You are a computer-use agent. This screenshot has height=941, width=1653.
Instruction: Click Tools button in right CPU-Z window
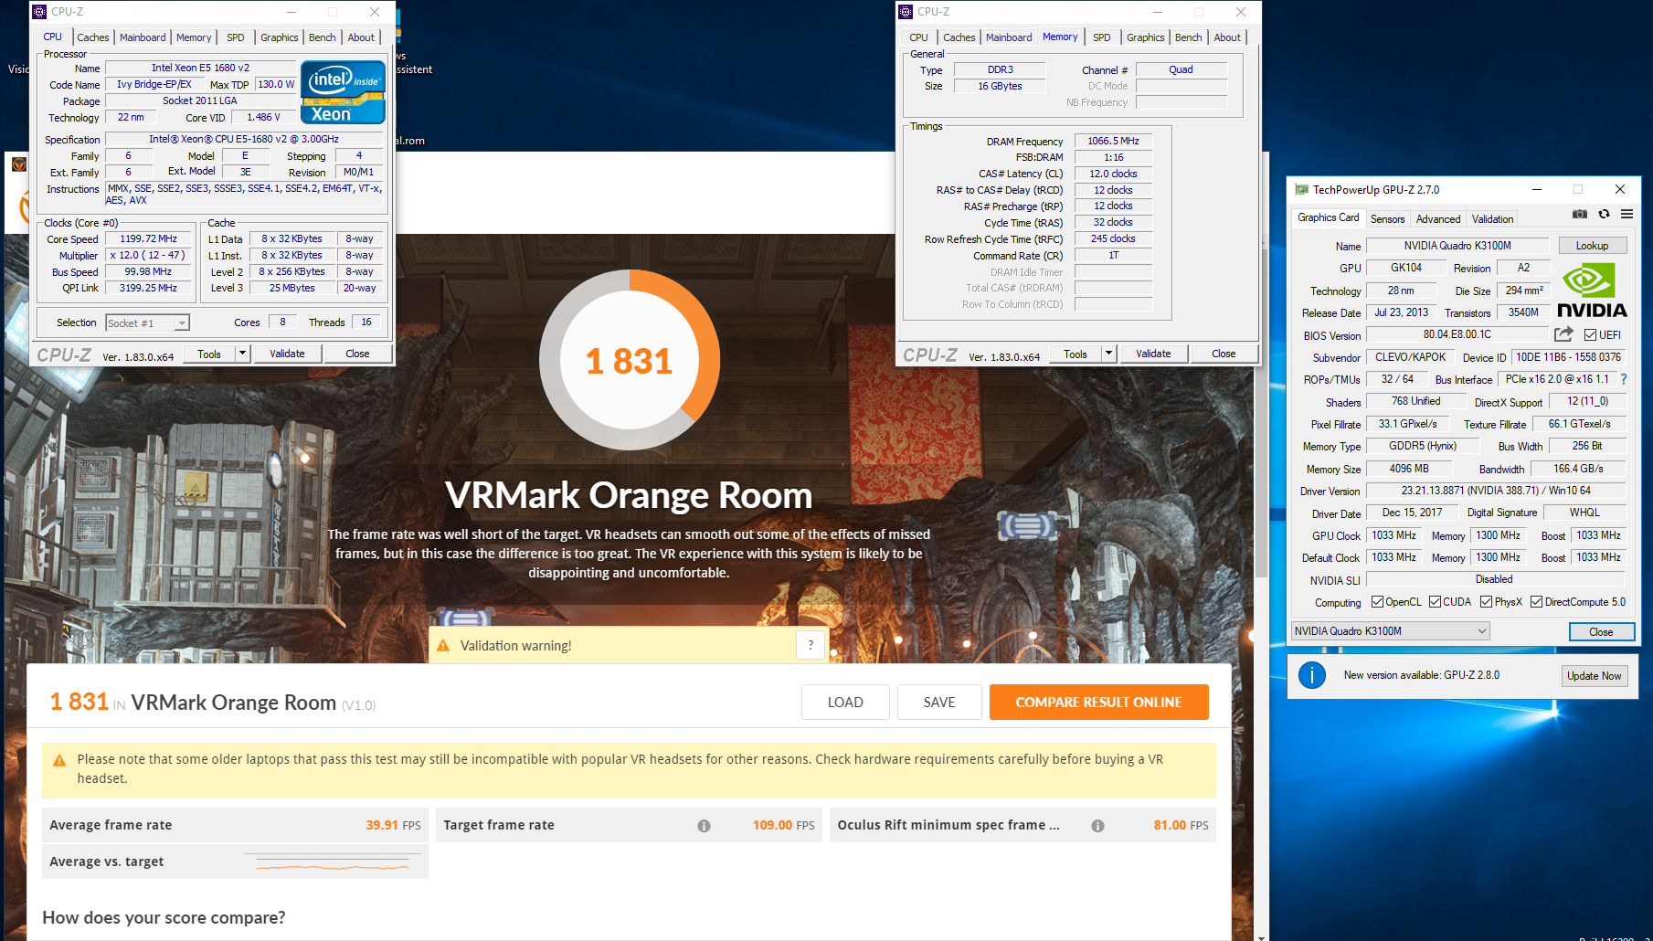pyautogui.click(x=1076, y=354)
